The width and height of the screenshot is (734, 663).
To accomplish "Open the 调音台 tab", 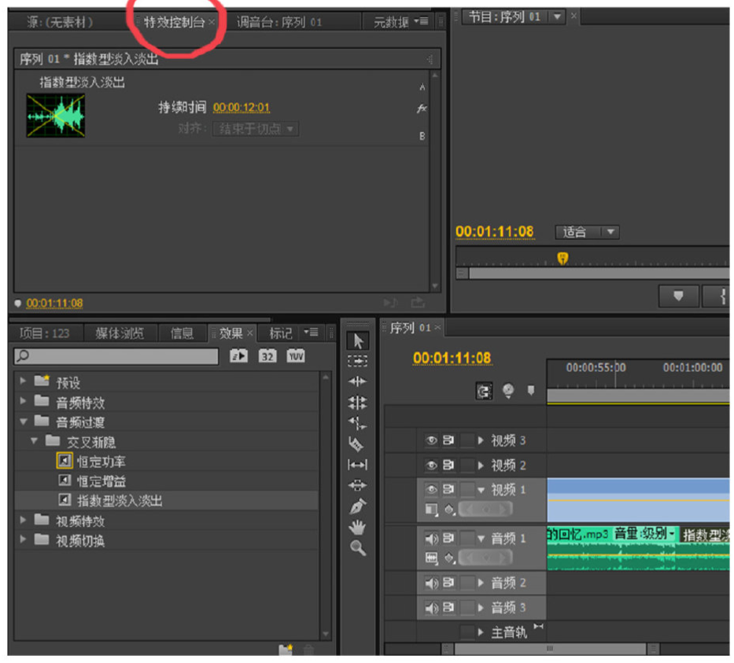I will (x=279, y=22).
